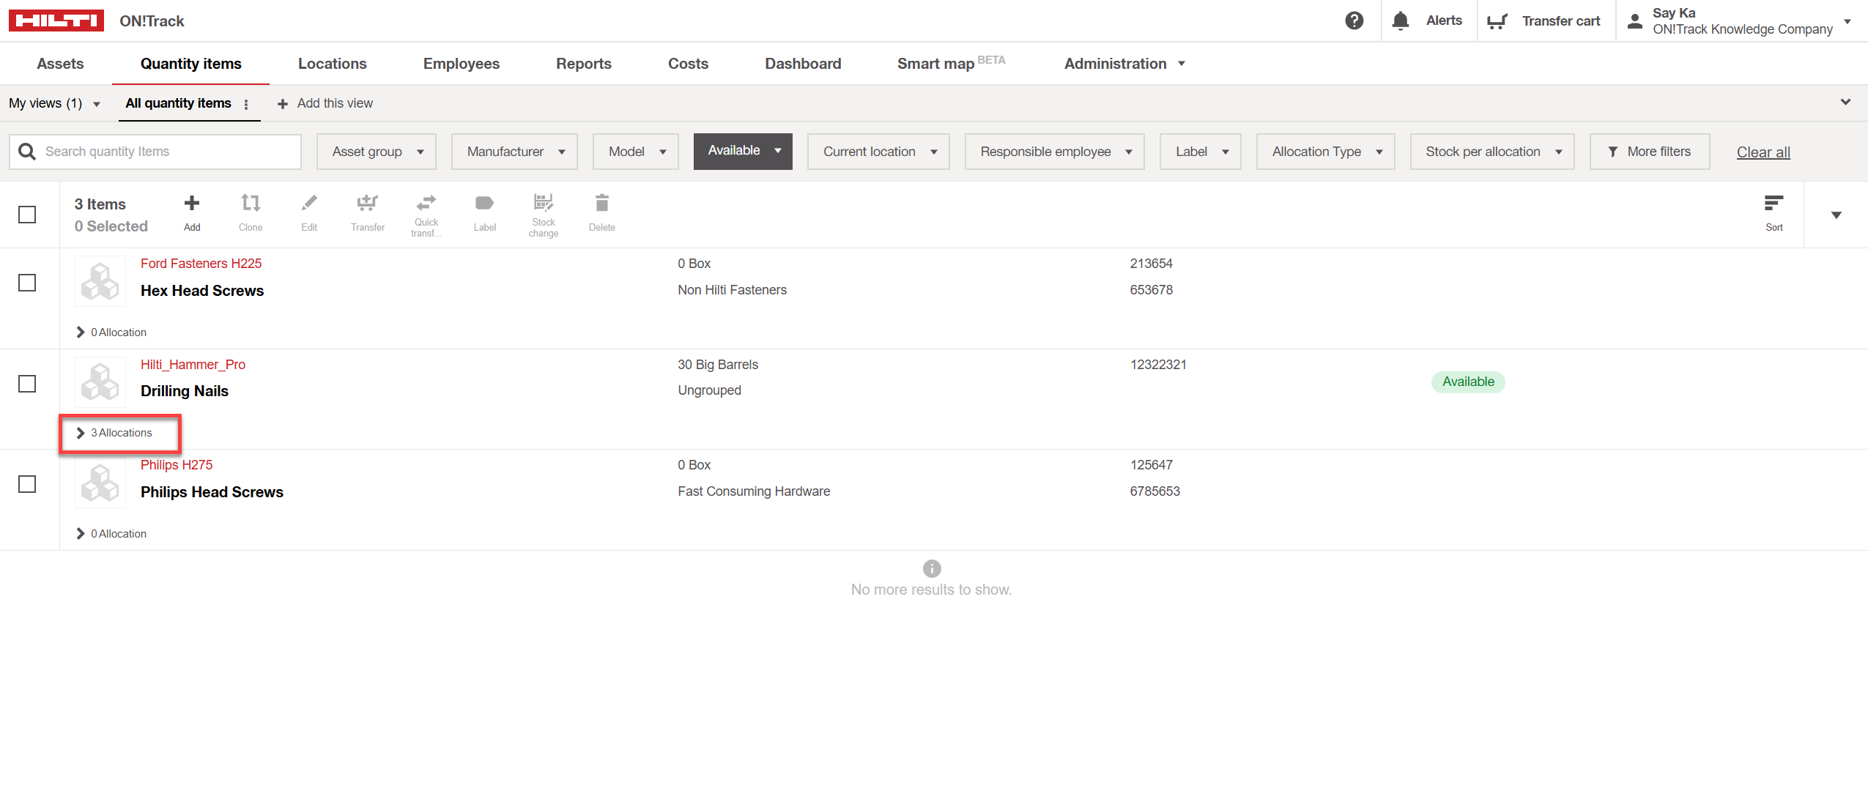Click the Philips Head Screws item thumbnail

pyautogui.click(x=100, y=483)
